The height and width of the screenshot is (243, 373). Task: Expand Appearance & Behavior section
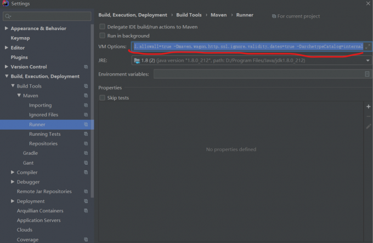[x=7, y=28]
